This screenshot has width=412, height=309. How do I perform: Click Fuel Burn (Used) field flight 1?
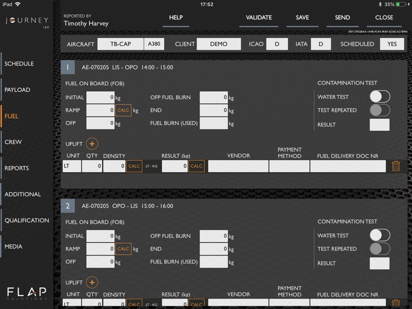click(x=214, y=123)
